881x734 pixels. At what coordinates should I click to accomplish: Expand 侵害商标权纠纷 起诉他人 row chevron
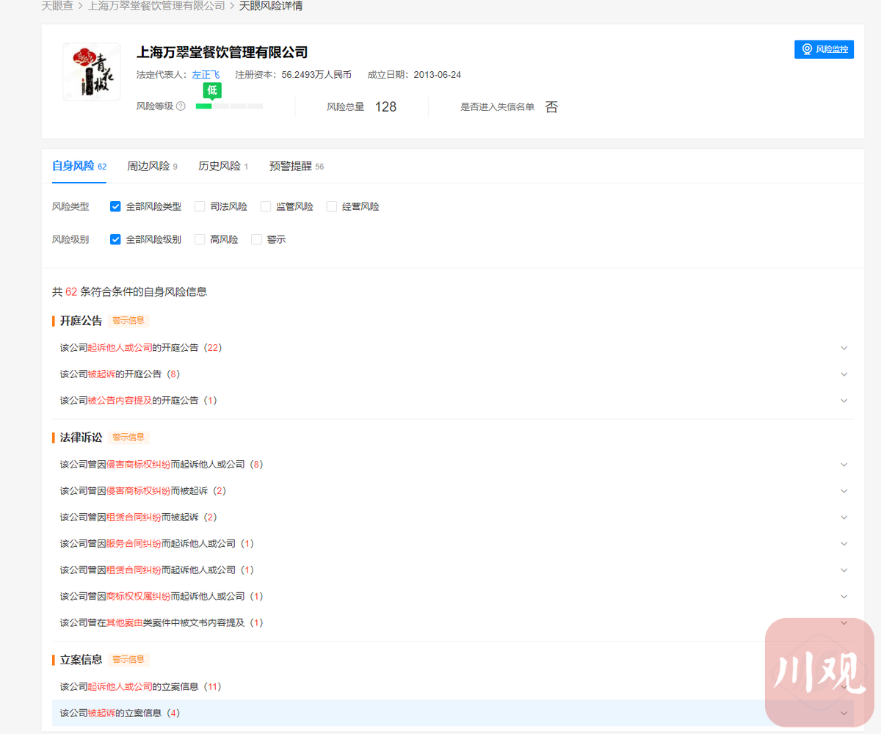844,465
